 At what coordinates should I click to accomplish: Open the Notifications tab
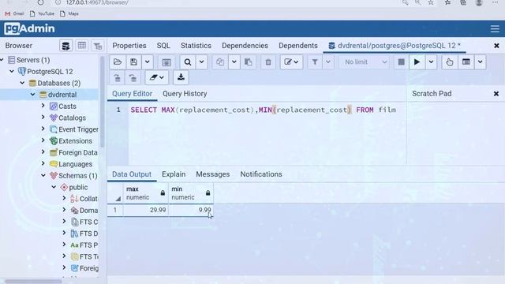click(261, 174)
